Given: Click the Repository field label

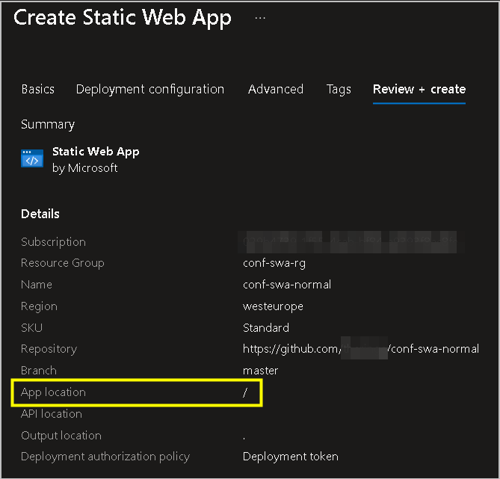Looking at the screenshot, I should [49, 349].
